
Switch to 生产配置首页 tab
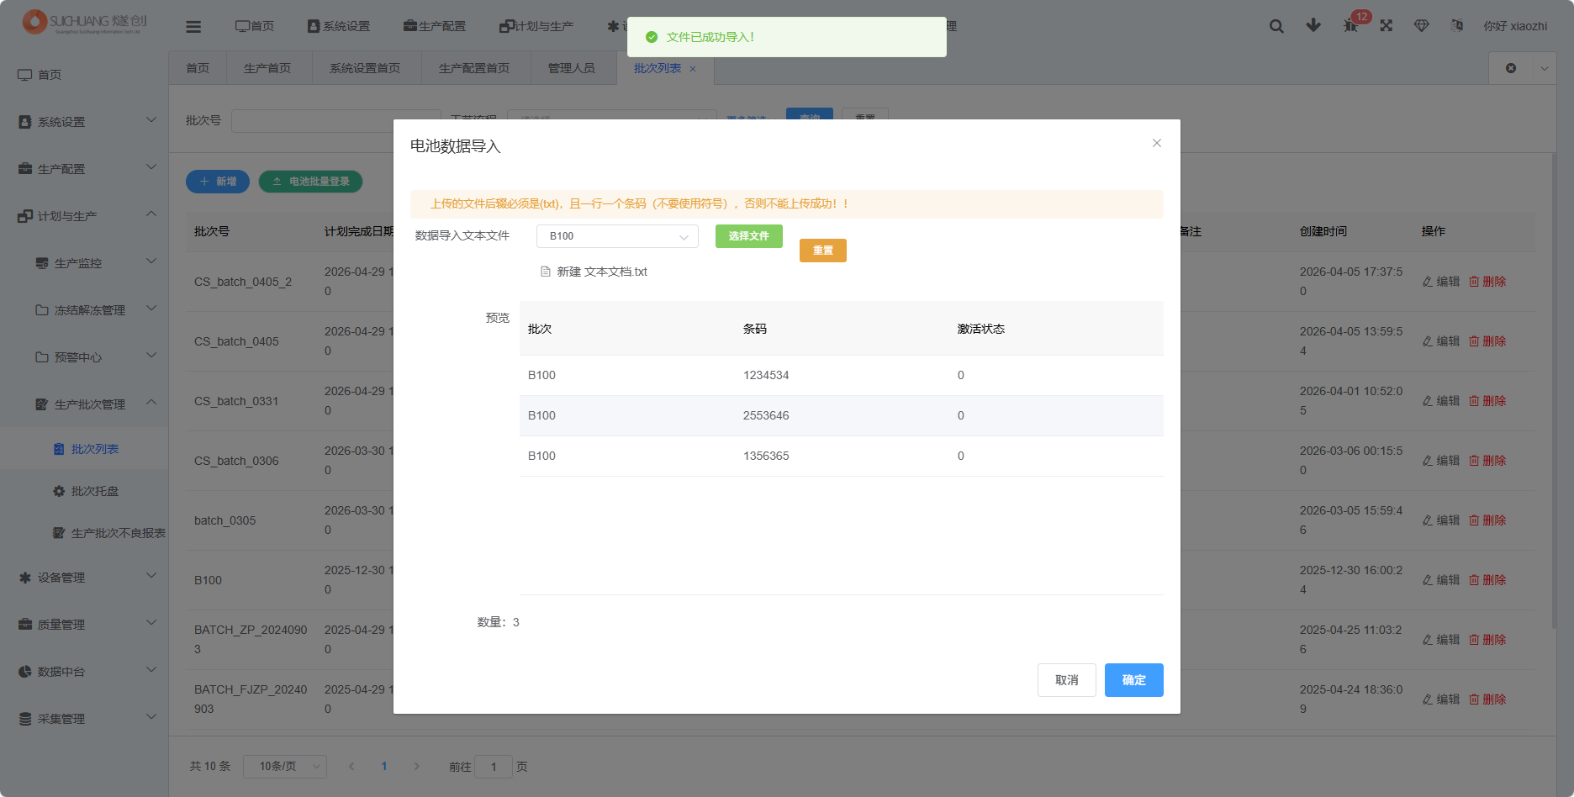tap(474, 68)
